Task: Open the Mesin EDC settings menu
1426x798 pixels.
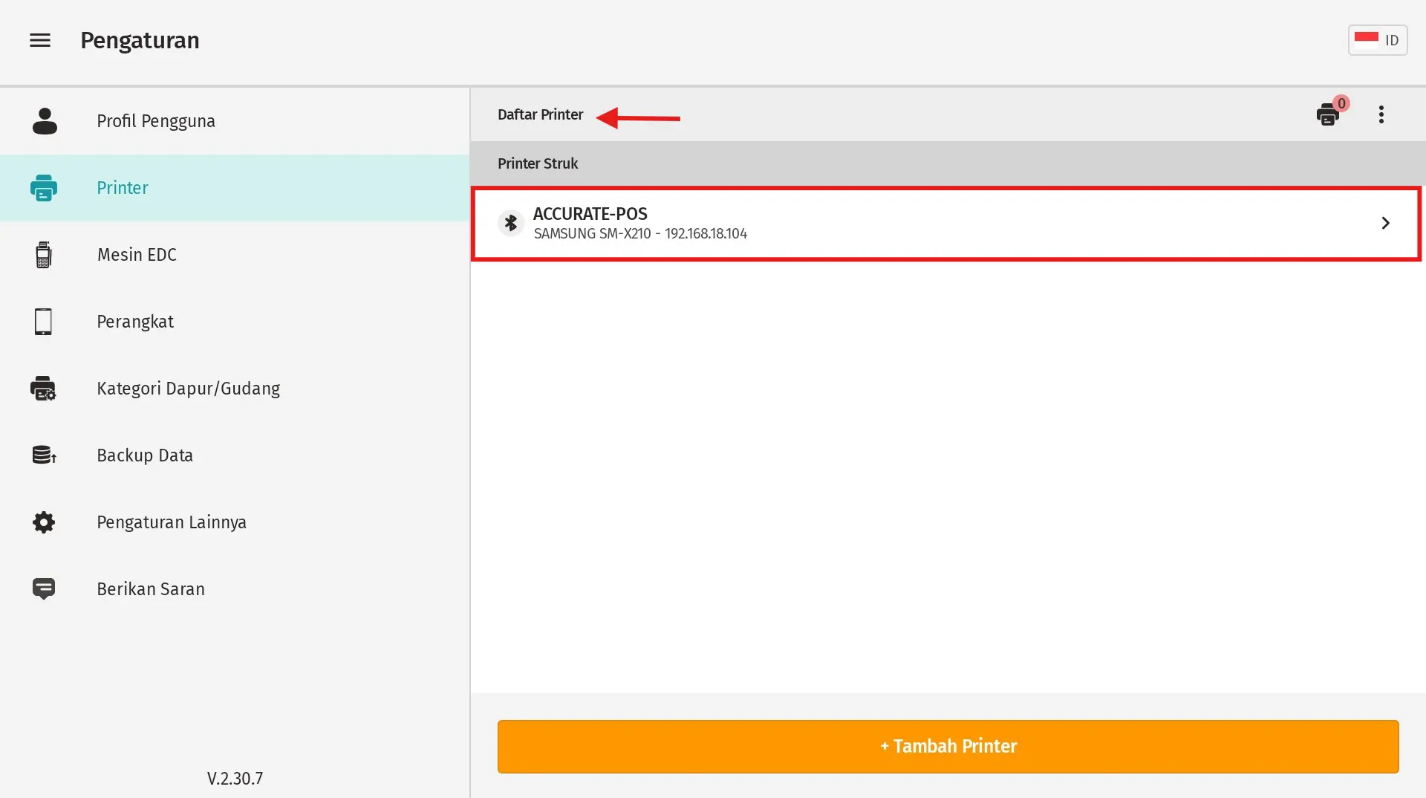Action: (x=137, y=255)
